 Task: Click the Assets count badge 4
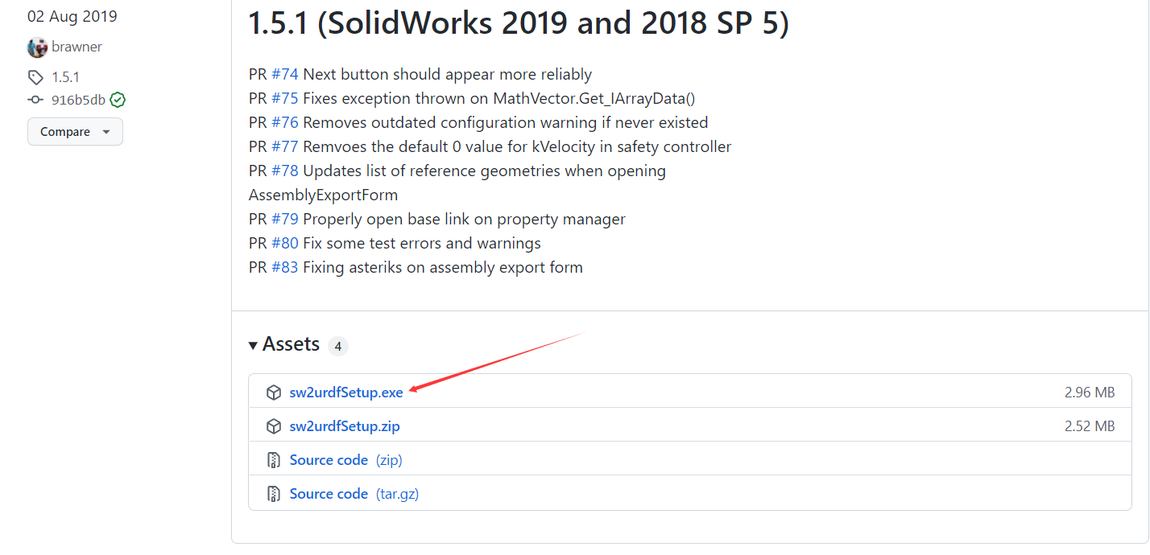click(338, 347)
